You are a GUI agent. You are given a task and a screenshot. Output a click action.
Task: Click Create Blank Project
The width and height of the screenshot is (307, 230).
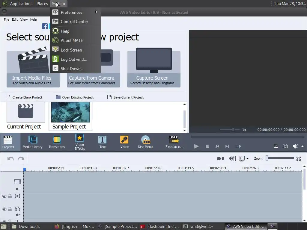25,97
